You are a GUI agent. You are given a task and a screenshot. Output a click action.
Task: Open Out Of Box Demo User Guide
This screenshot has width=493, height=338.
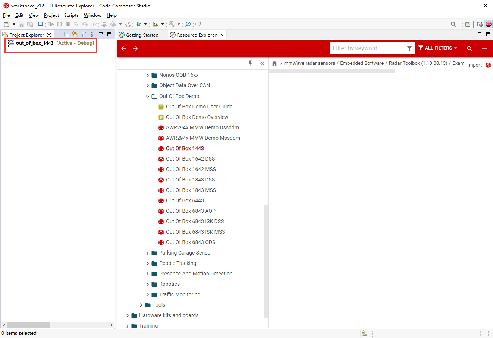click(199, 107)
